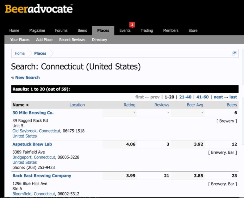Select the Places tab

click(103, 30)
